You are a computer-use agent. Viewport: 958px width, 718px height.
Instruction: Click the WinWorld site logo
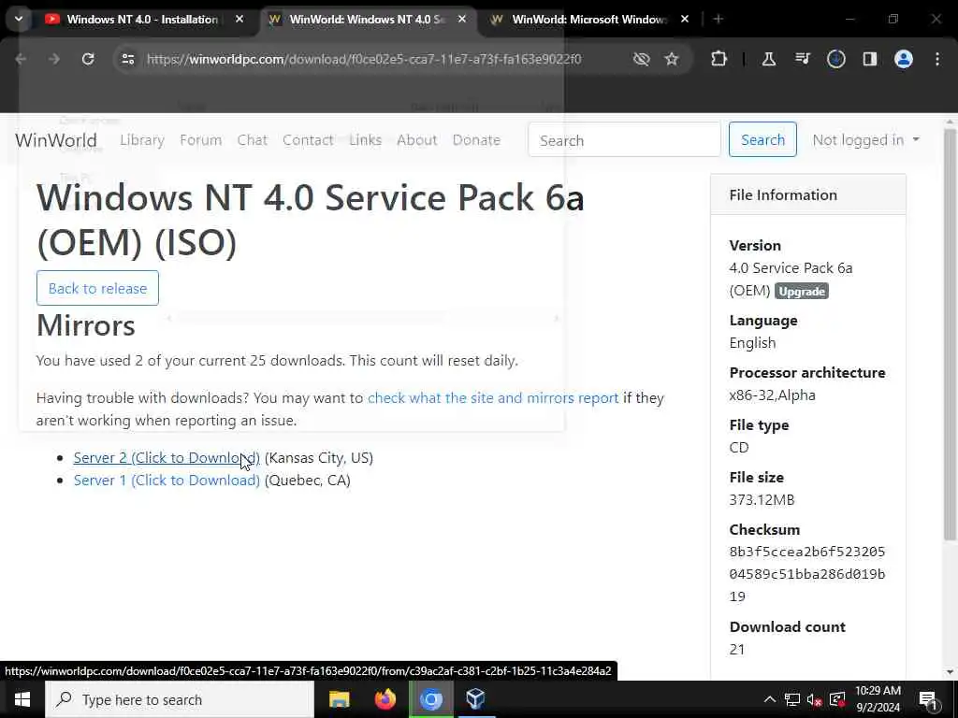point(56,140)
